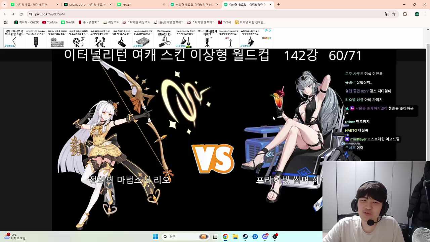This screenshot has height=242, width=430.
Task: Open the Chrome three-dot menu
Action: click(425, 14)
